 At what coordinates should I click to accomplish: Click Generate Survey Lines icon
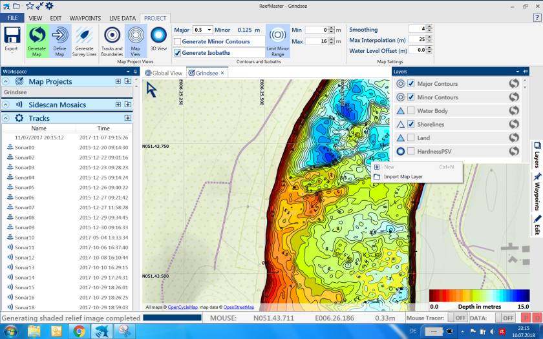point(84,36)
